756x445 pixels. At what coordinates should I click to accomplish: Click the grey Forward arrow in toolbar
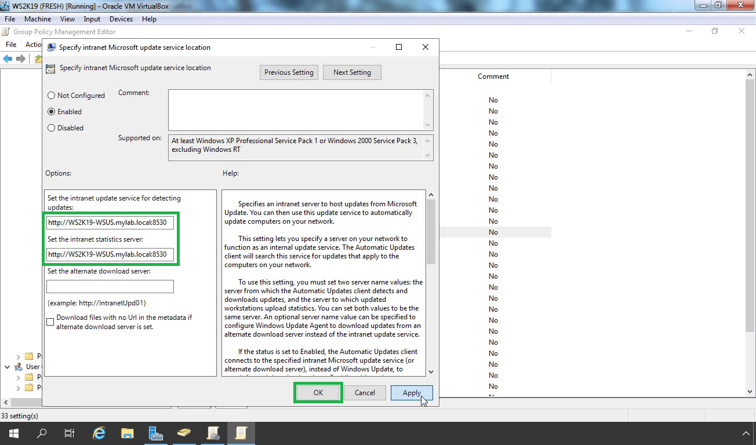click(x=21, y=59)
